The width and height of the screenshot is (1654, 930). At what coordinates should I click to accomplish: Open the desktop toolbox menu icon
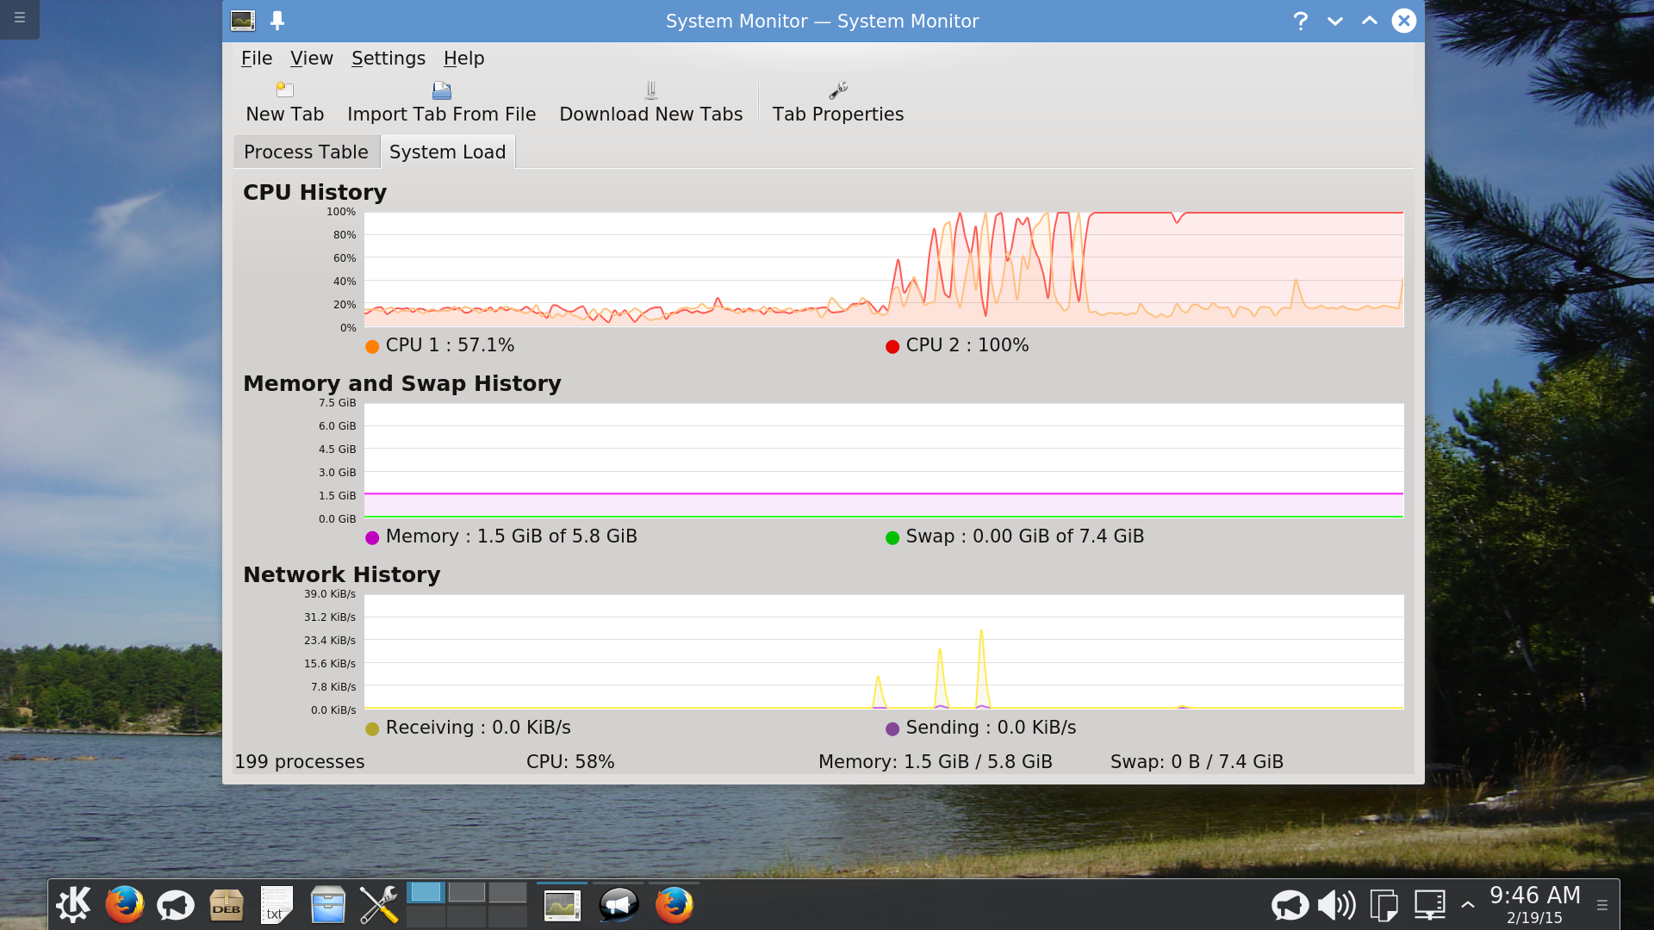coord(20,17)
